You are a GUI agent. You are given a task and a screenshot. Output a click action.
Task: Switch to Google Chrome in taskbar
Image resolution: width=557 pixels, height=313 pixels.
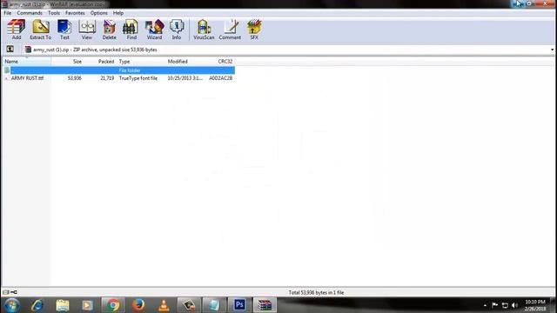[113, 305]
